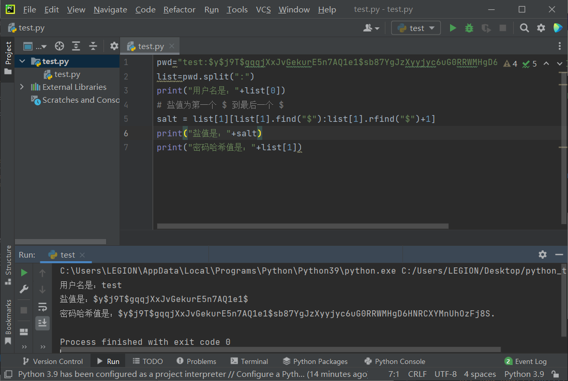Viewport: 568px width, 381px height.
Task: Restore layout icon in Run panel
Action: click(x=24, y=332)
